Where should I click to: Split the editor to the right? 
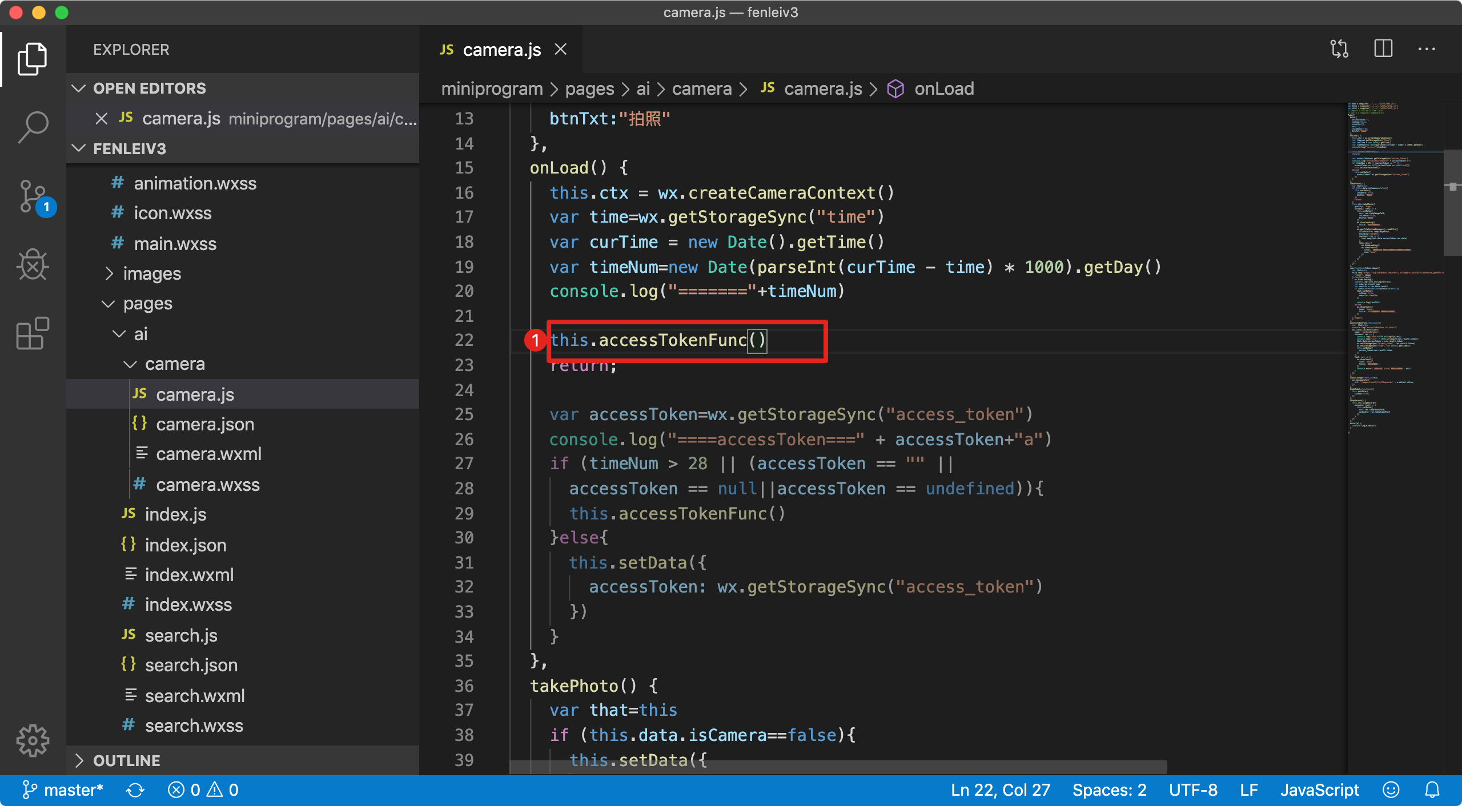tap(1383, 49)
